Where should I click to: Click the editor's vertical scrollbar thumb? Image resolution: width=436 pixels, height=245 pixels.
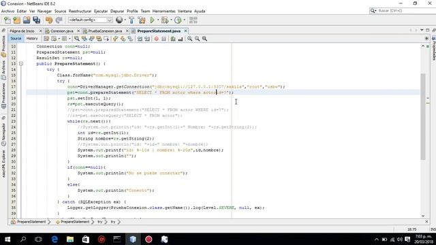tap(423, 116)
